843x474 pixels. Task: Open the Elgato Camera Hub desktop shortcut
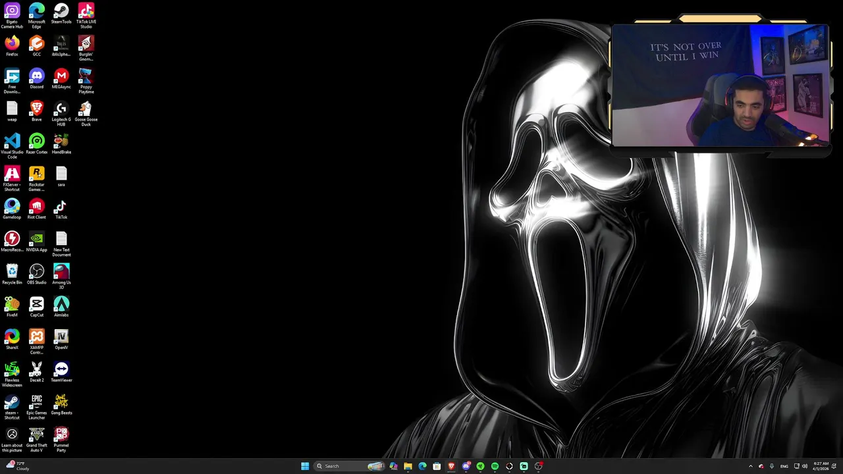(x=12, y=16)
